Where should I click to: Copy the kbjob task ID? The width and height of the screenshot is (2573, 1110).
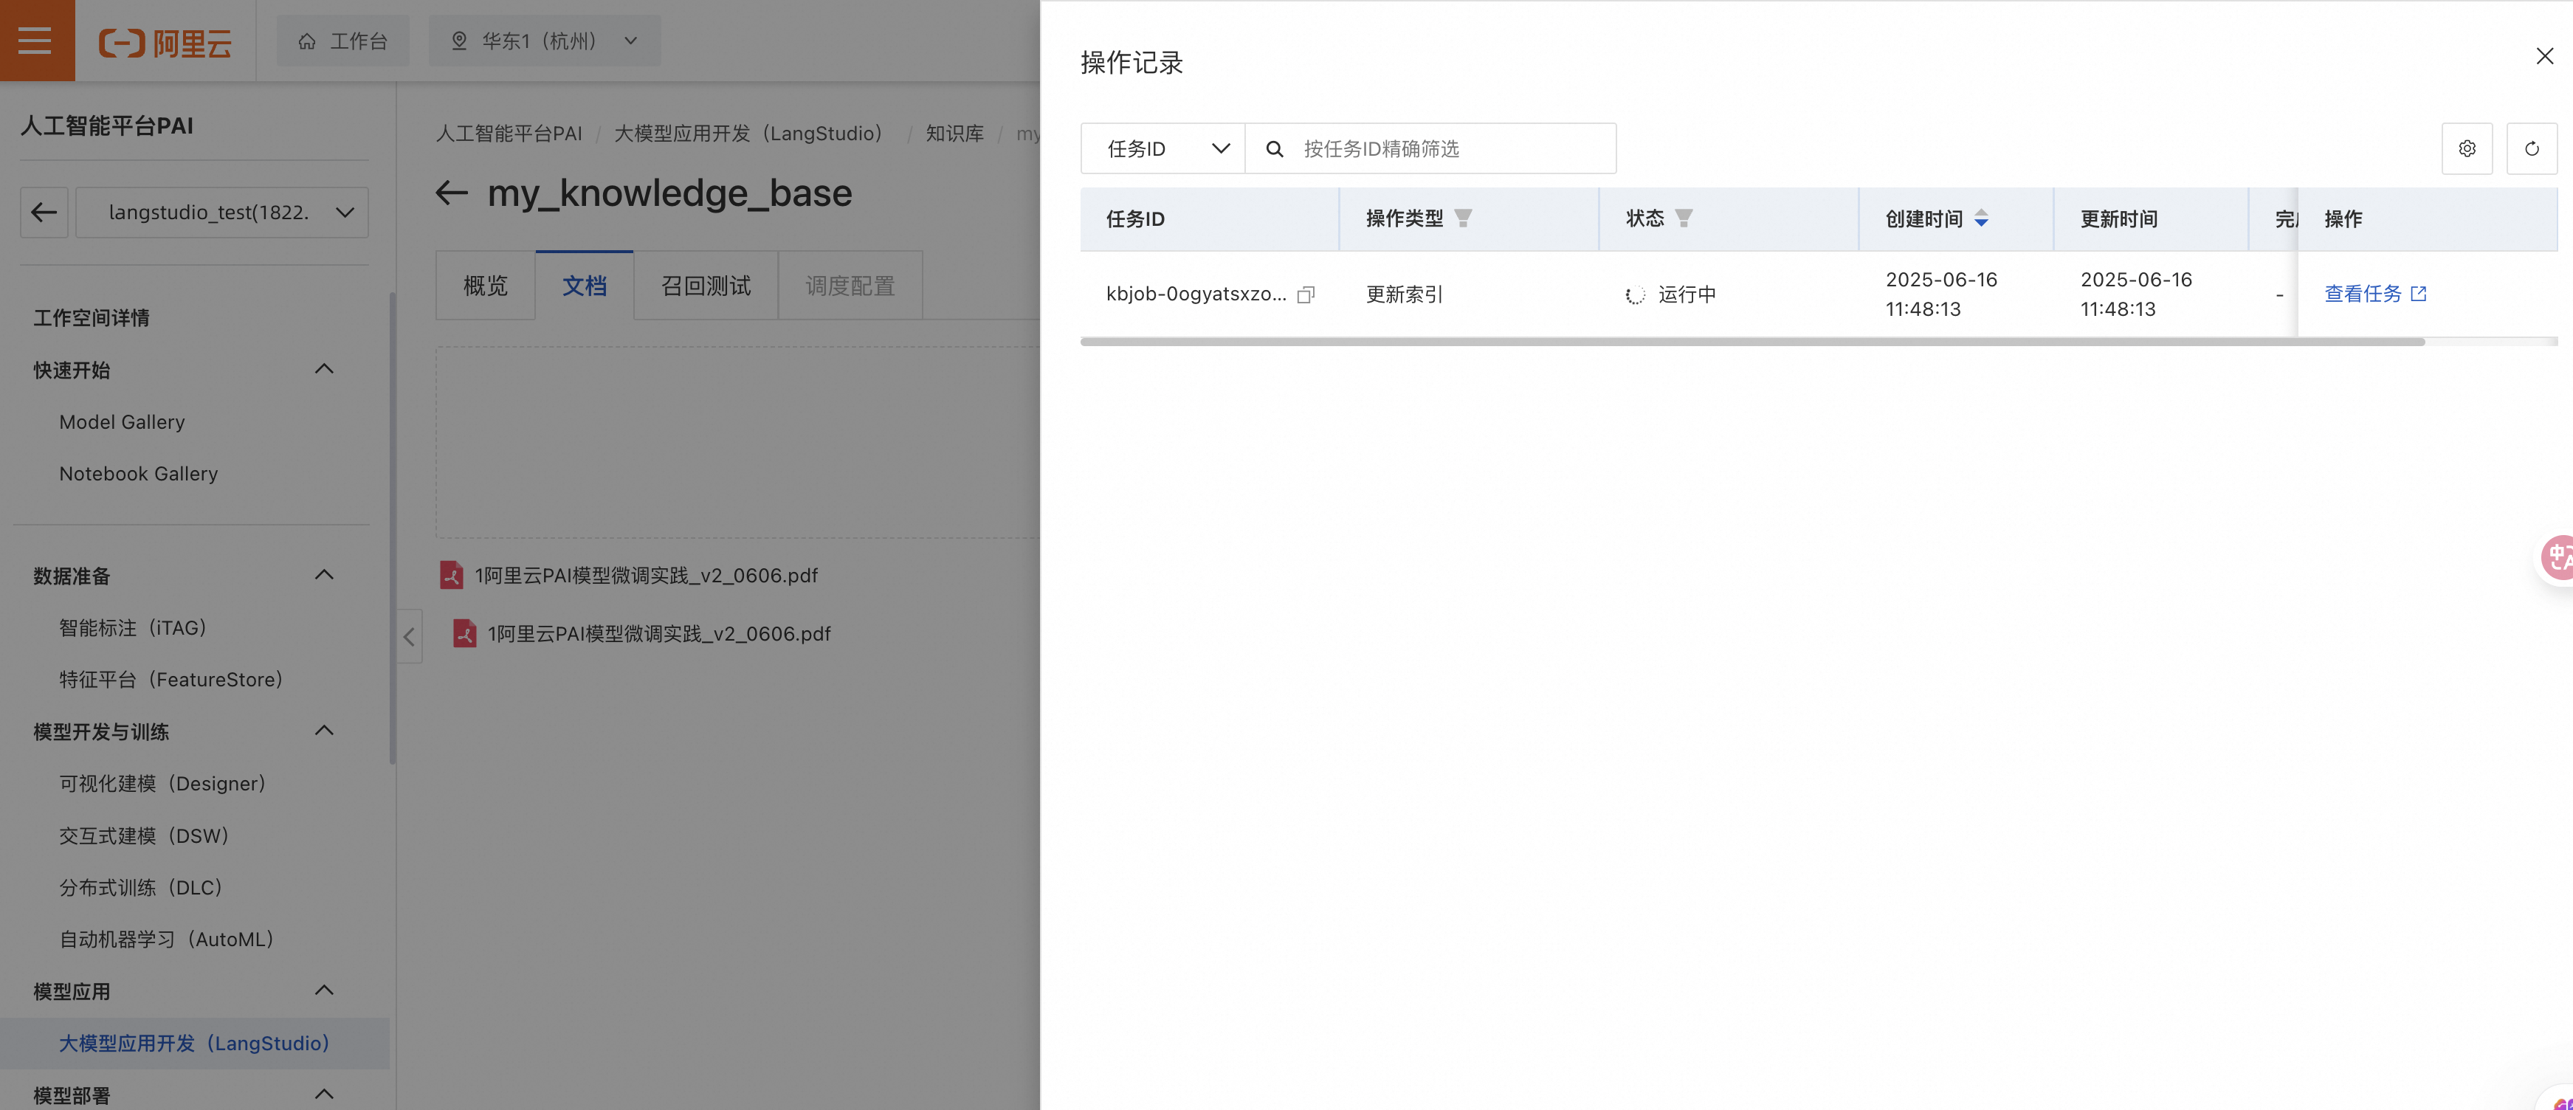(x=1304, y=294)
